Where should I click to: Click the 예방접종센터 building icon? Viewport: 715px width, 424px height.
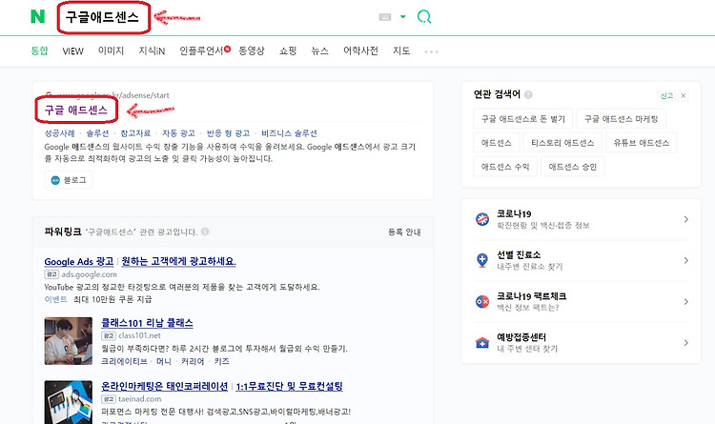pos(482,342)
